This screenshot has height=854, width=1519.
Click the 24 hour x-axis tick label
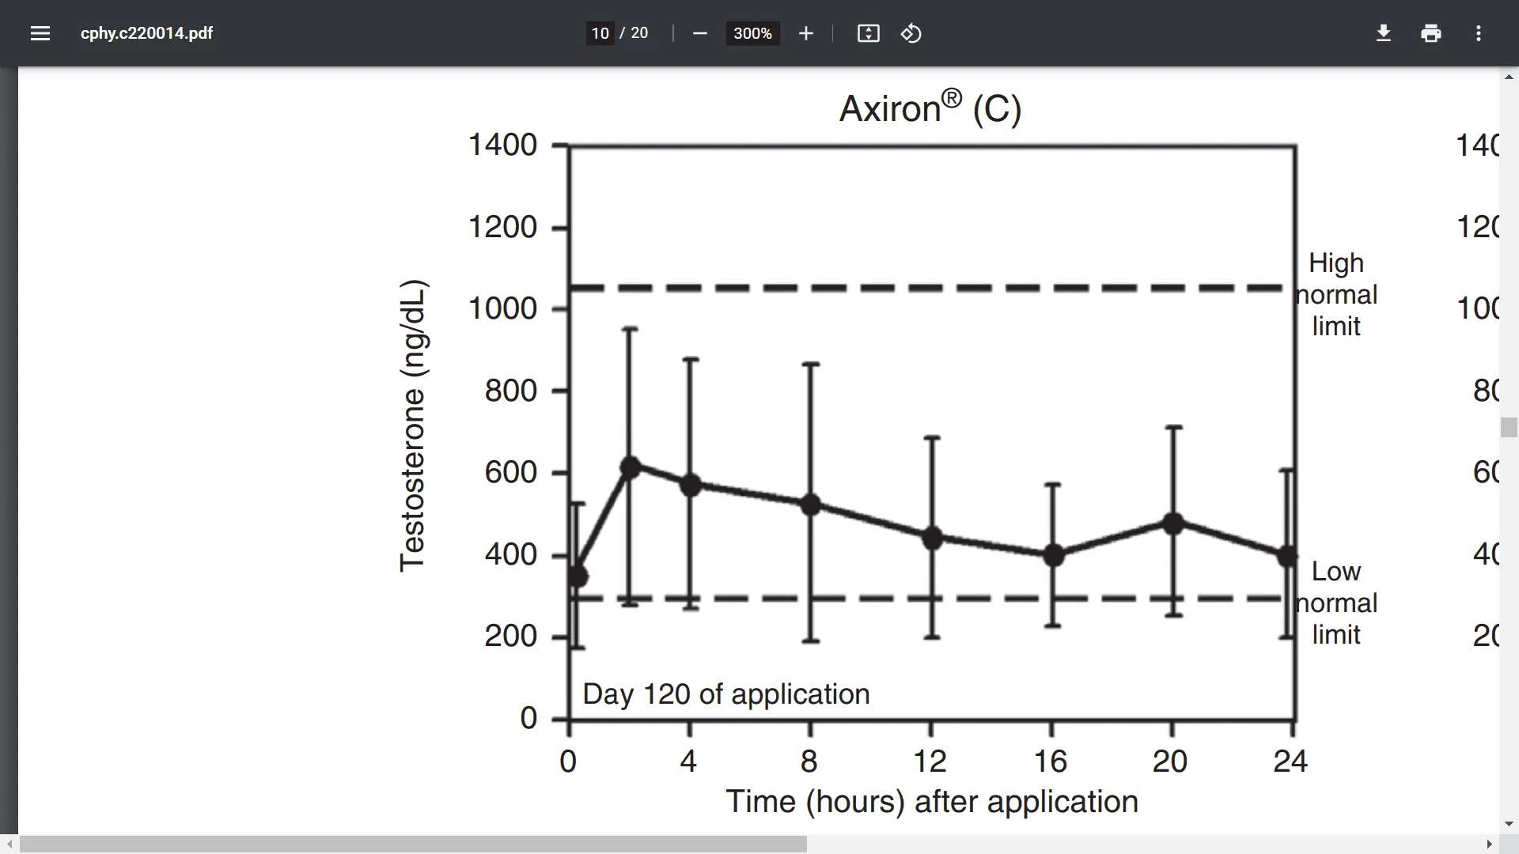[x=1290, y=761]
